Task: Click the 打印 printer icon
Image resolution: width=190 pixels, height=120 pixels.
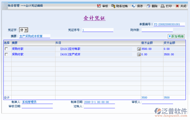Action: point(163,6)
